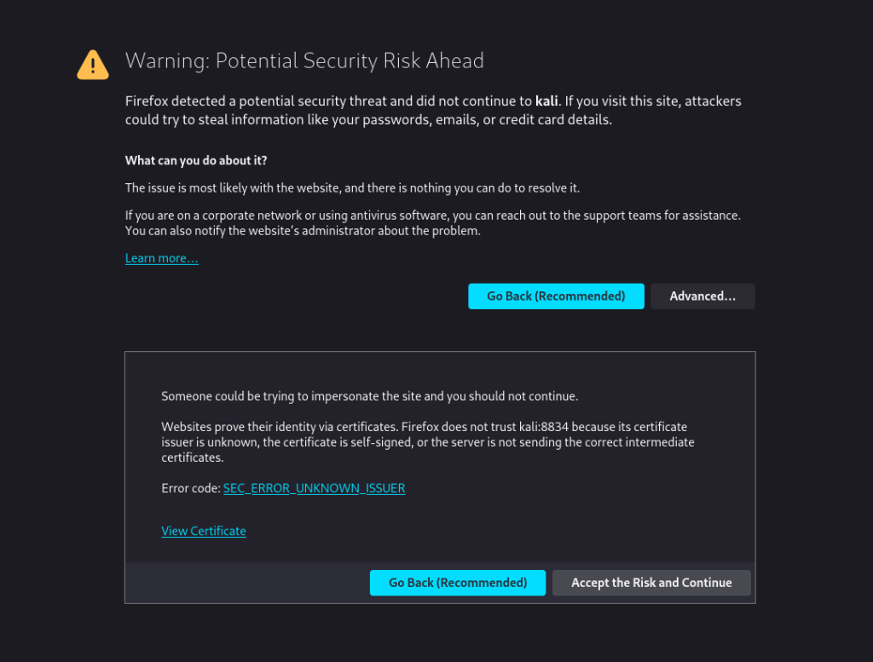Click the 'issue is most likely with the website' sentence
The height and width of the screenshot is (662, 873).
[x=352, y=188]
